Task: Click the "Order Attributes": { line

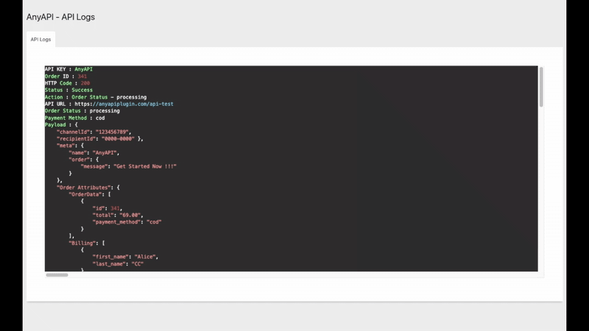Action: tap(88, 188)
